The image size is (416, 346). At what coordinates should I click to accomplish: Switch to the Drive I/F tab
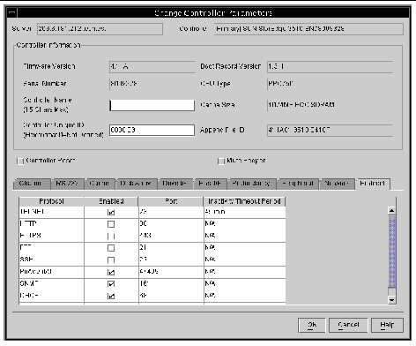pos(175,184)
